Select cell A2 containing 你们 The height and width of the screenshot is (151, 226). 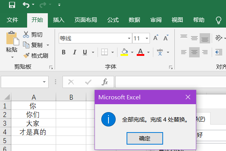tap(33, 114)
